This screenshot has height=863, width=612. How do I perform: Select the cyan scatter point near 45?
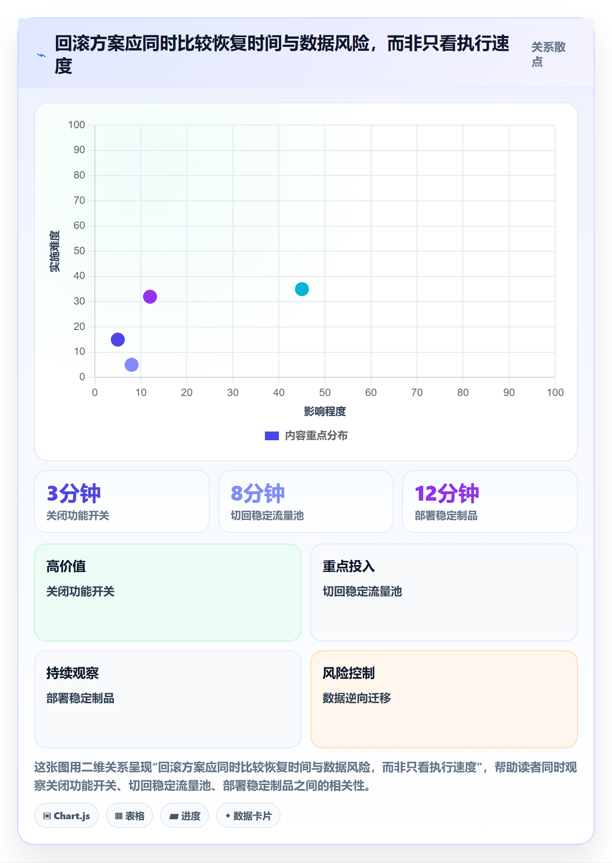[x=302, y=289]
